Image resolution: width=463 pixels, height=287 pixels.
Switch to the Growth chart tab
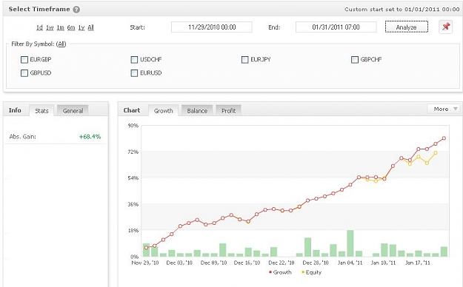(163, 111)
